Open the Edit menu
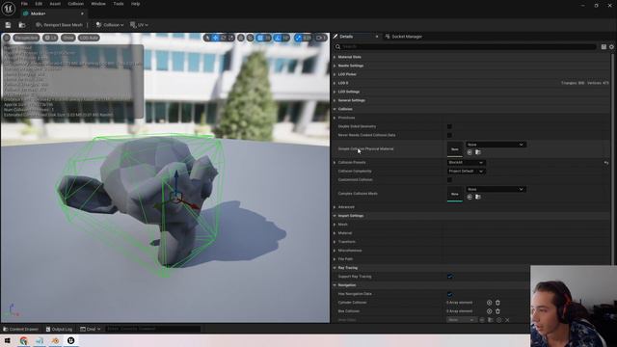The width and height of the screenshot is (617, 347). click(x=39, y=4)
